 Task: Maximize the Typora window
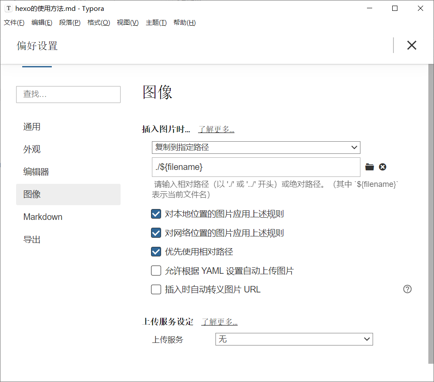(x=395, y=8)
